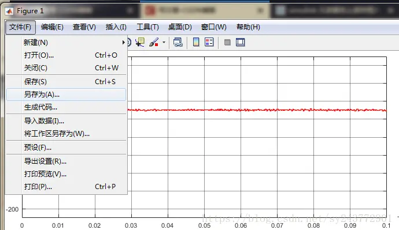Click partially hidden Rotate 3D tool icon
Viewport: 399px width, 230px height.
click(130, 42)
